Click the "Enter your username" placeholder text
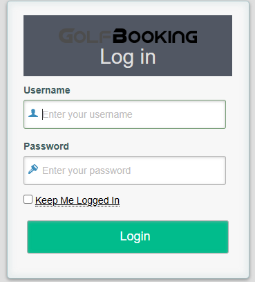This screenshot has width=255, height=282. 87,114
